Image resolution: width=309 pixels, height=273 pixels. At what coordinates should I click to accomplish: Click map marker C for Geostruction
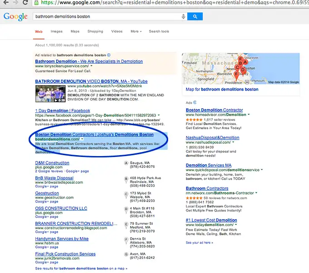pyautogui.click(x=126, y=195)
